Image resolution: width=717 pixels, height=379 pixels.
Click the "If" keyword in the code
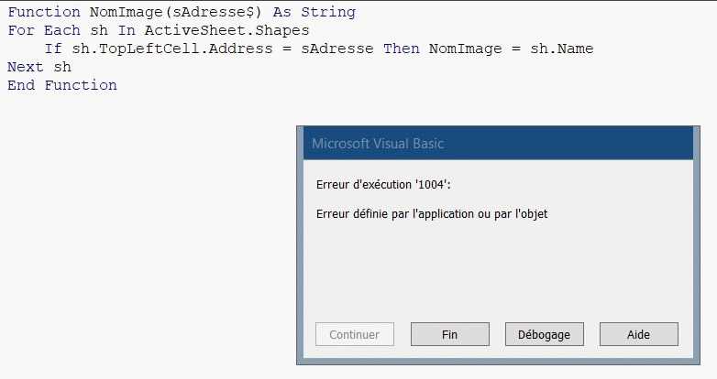point(53,49)
